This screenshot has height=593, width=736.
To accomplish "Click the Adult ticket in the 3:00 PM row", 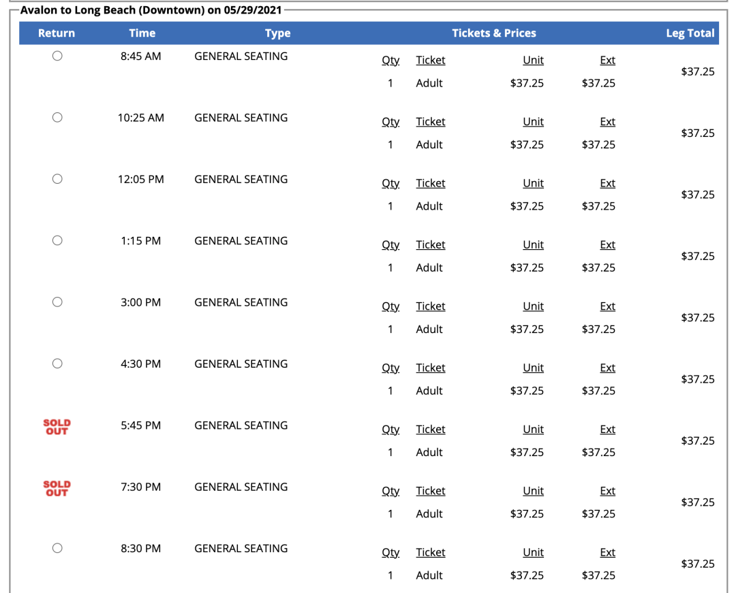I will [429, 329].
